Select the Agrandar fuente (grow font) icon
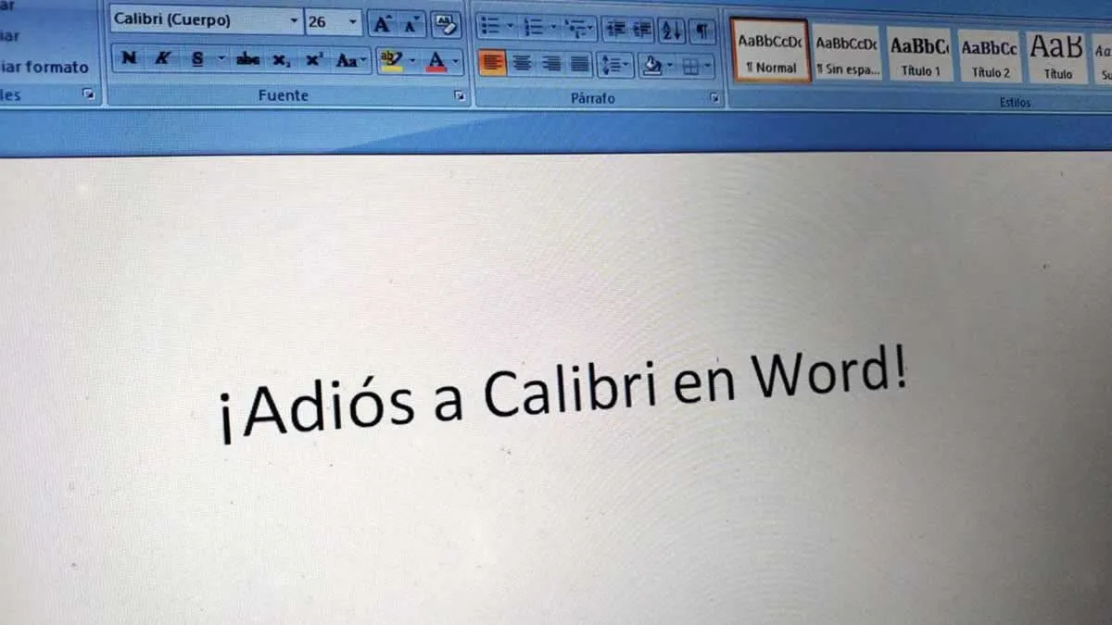1112x625 pixels. [382, 25]
